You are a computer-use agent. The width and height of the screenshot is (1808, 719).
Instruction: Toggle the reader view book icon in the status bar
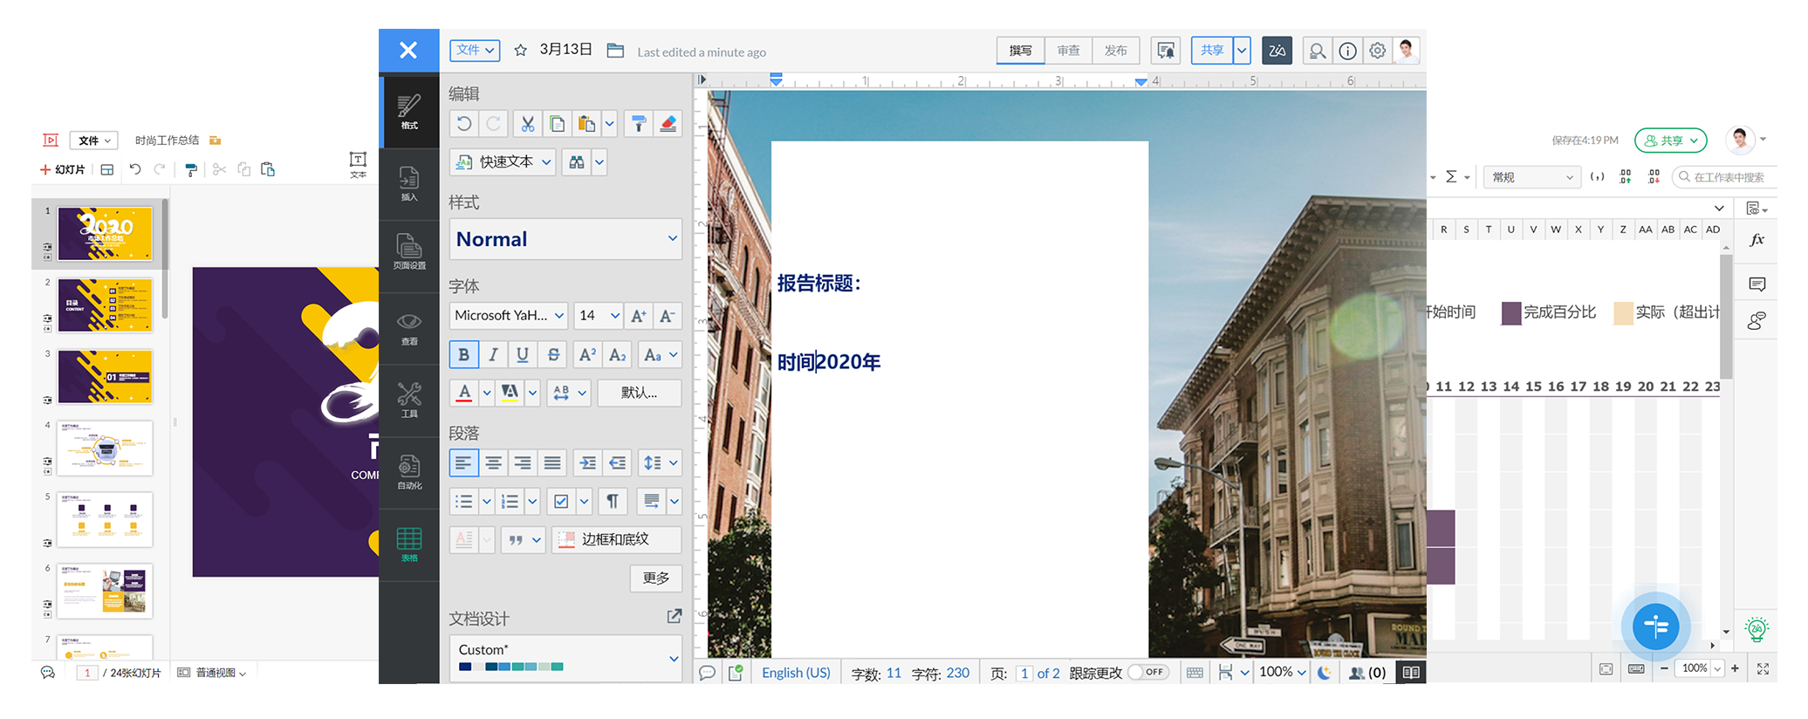tap(1411, 673)
